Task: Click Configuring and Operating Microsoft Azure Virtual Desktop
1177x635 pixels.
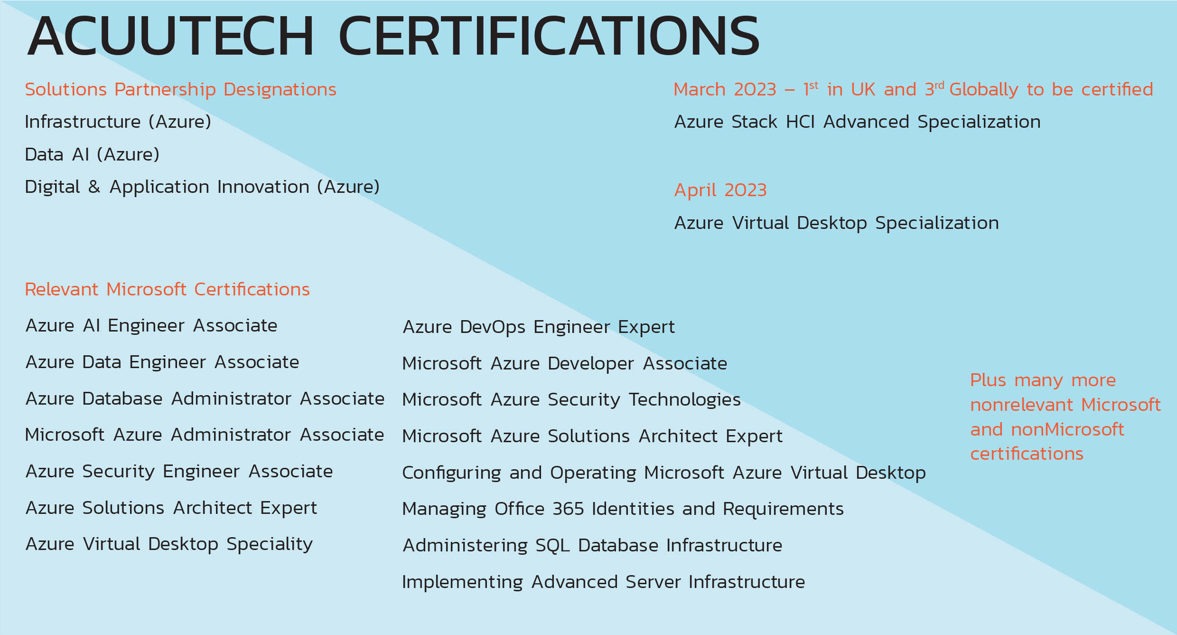Action: pyautogui.click(x=664, y=473)
